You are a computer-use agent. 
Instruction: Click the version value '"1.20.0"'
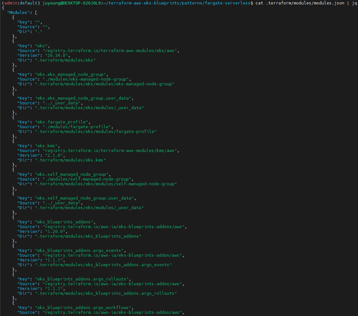[x=55, y=232]
